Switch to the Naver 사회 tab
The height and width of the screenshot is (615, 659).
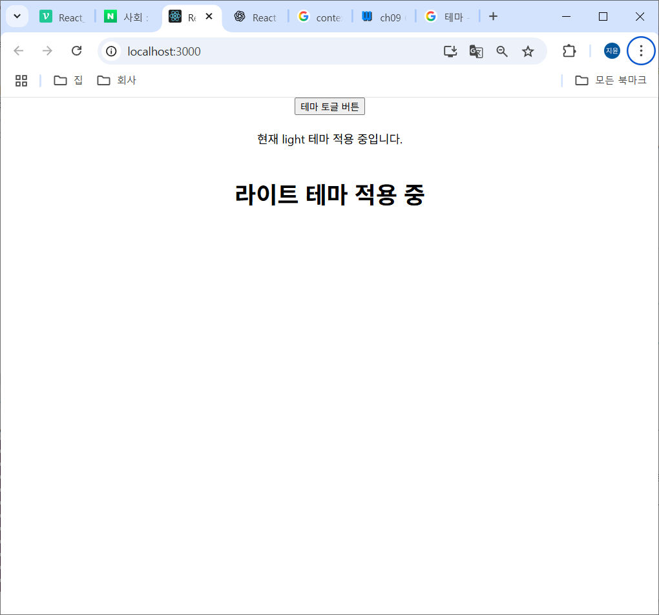pyautogui.click(x=128, y=17)
